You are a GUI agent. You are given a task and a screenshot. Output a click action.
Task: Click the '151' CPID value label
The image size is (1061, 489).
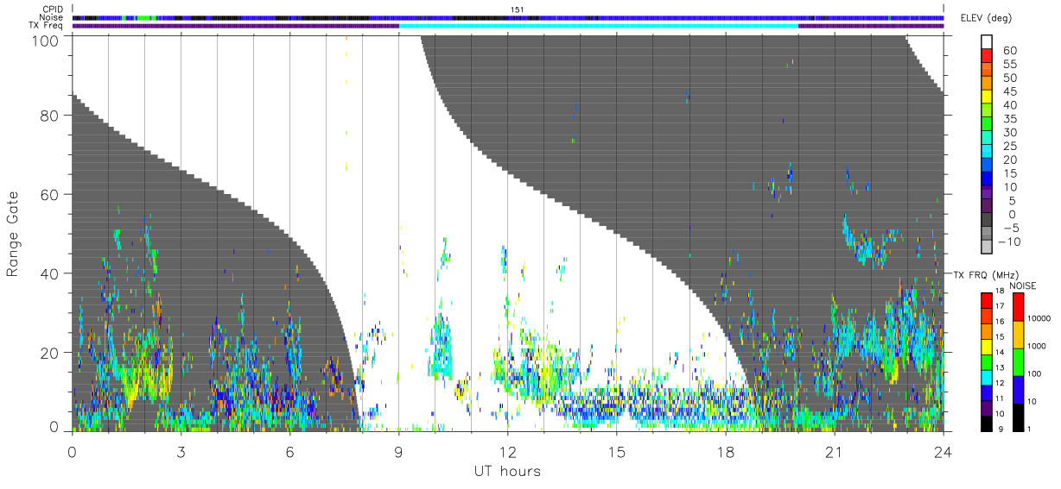pyautogui.click(x=517, y=9)
